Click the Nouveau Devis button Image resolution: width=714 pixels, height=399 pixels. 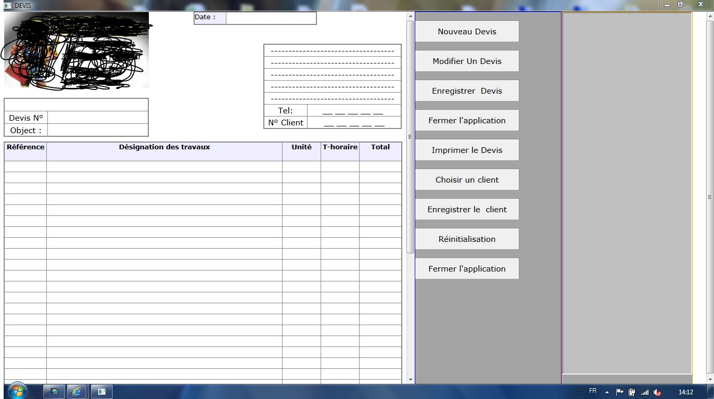[x=467, y=32]
